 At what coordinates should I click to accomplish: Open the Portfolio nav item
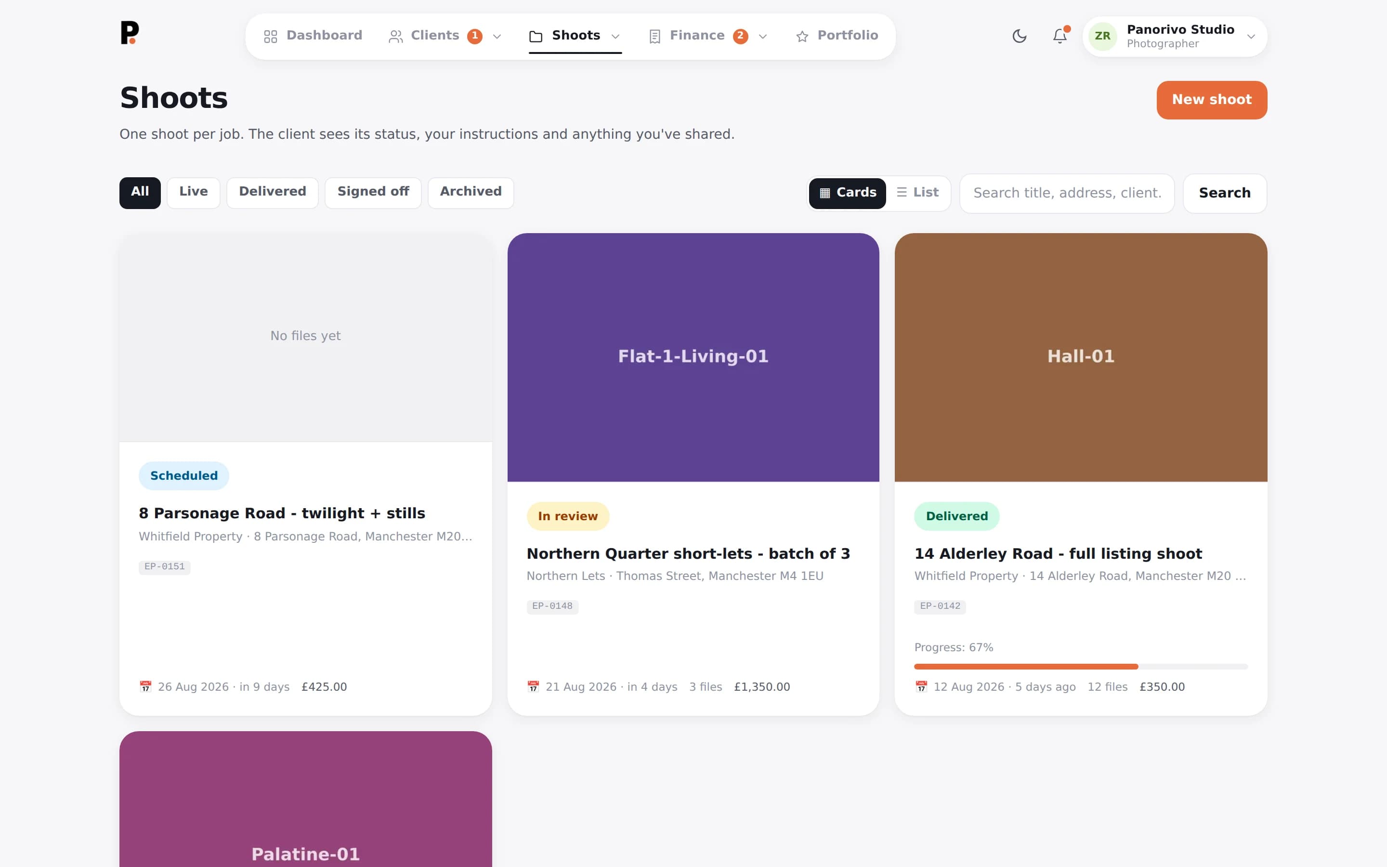click(837, 36)
